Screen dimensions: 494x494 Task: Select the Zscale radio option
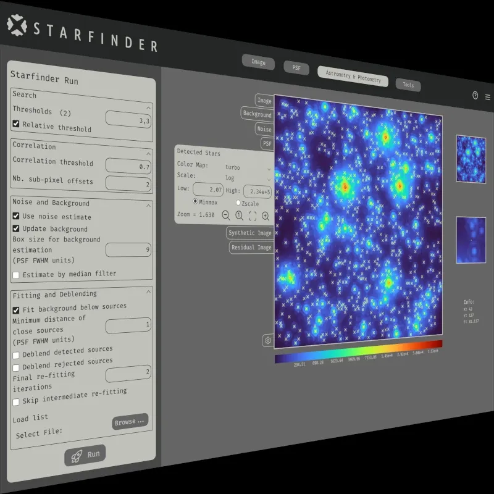point(238,203)
